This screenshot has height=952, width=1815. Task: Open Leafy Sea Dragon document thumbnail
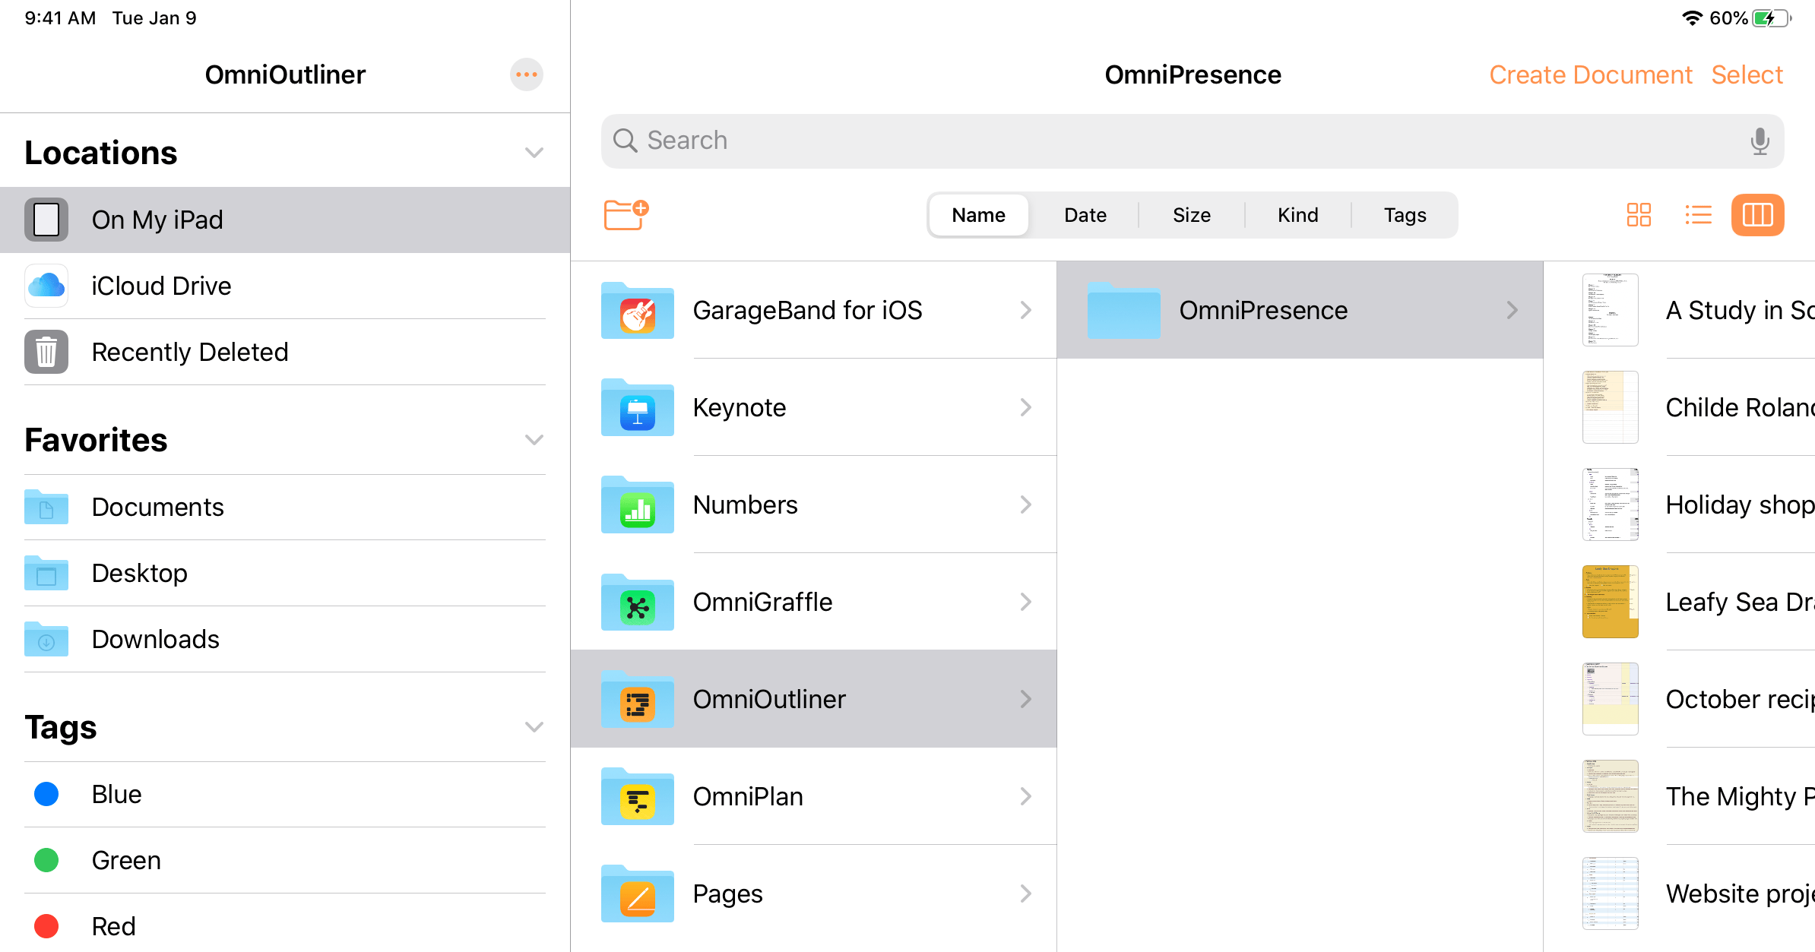click(1610, 602)
